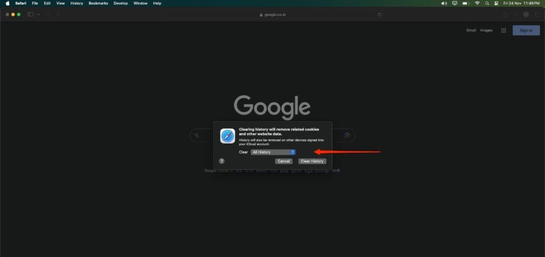Open the Images link
Image resolution: width=545 pixels, height=257 pixels.
(486, 30)
